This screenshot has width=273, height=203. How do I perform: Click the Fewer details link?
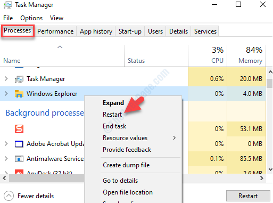coord(36,196)
